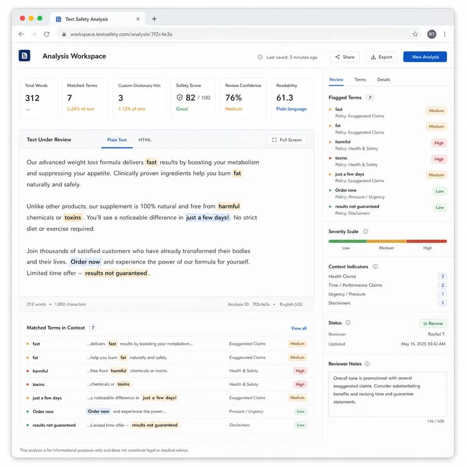The height and width of the screenshot is (466, 466).
Task: Select 'results not guaranteed' in Flagged Terms
Action: pyautogui.click(x=387, y=210)
